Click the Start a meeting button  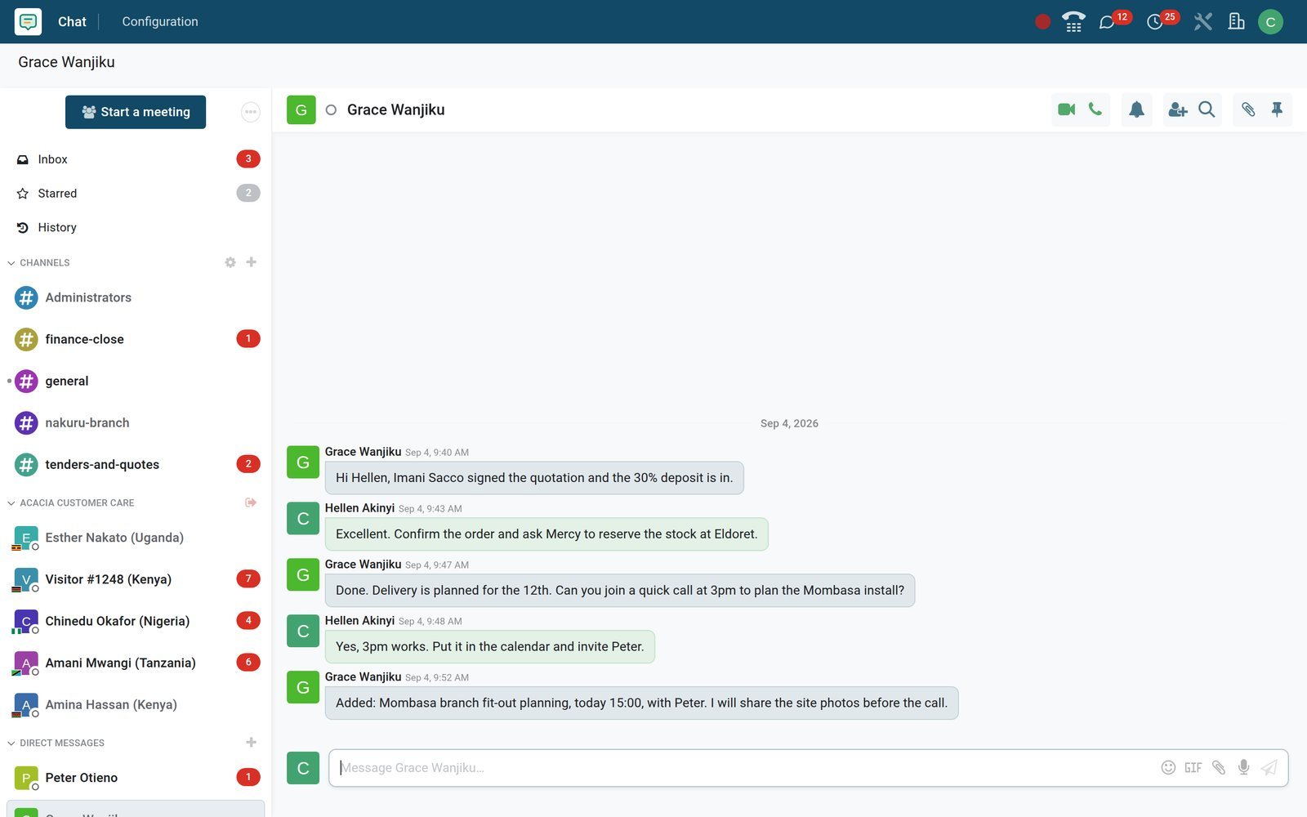click(x=136, y=112)
